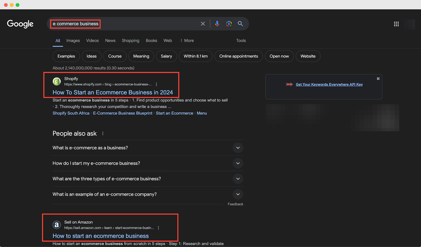Apply the Salary filter chip
This screenshot has height=247, width=421.
[x=167, y=56]
